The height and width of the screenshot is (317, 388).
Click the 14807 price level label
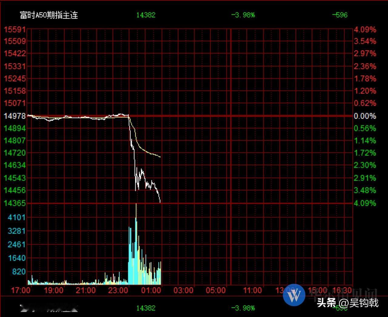pyautogui.click(x=15, y=140)
